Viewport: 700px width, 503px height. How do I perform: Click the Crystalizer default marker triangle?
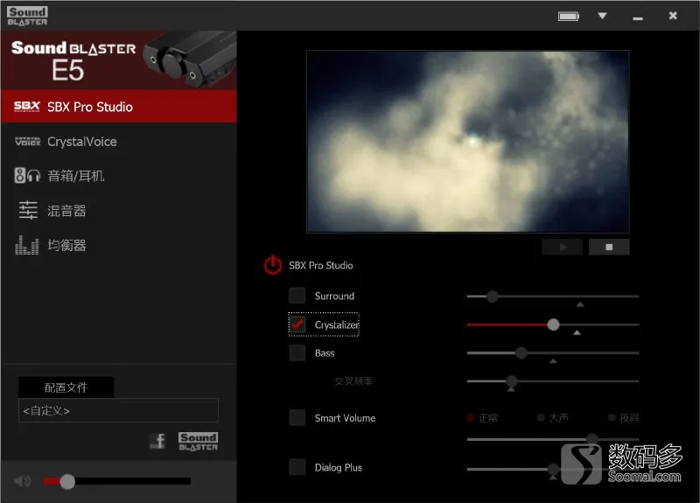[577, 332]
